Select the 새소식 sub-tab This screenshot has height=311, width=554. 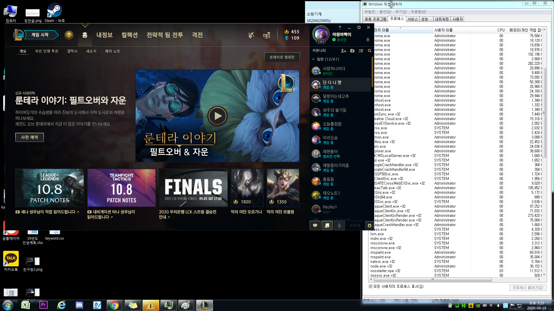[x=91, y=51]
